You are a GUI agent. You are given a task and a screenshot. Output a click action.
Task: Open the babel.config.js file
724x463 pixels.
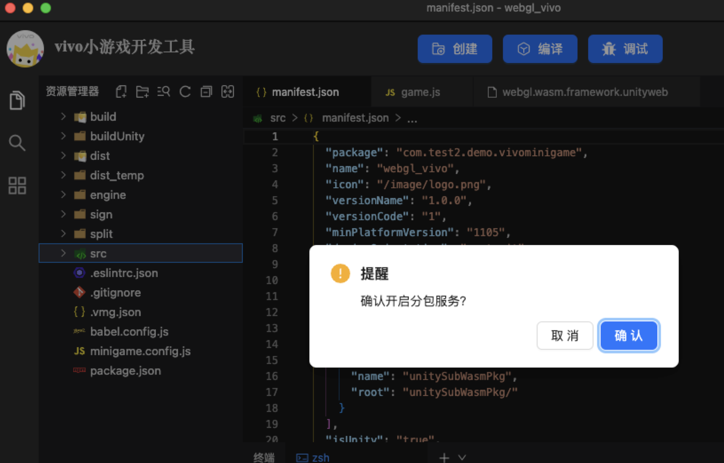[x=129, y=332]
